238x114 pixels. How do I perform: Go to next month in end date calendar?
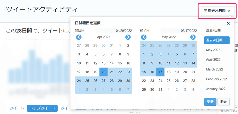[x=193, y=37]
